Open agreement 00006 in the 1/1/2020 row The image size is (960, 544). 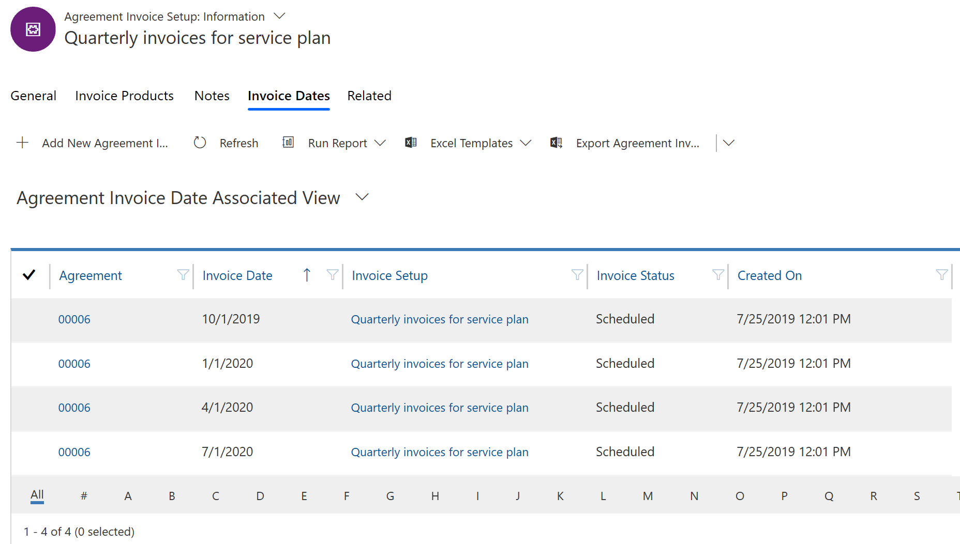(x=74, y=364)
